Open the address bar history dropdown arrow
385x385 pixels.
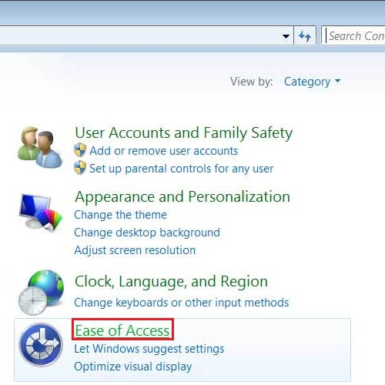tap(286, 36)
